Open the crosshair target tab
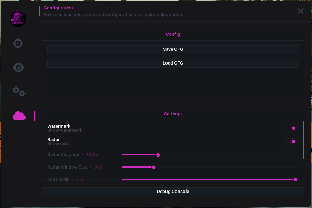This screenshot has width=312, height=208. pos(18,43)
